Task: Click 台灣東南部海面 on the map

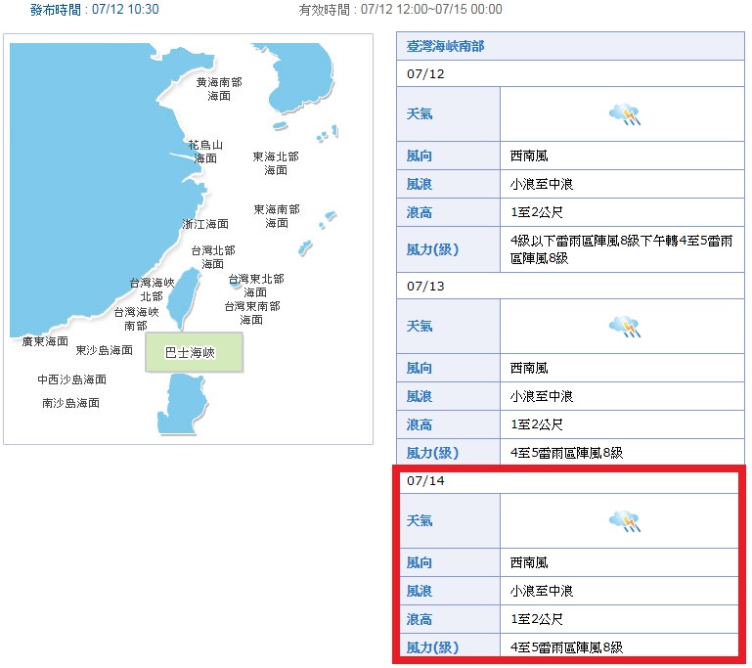Action: pos(251,313)
